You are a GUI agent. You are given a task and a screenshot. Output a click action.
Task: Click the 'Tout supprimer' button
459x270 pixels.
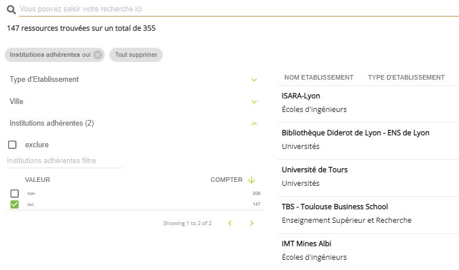(x=136, y=55)
